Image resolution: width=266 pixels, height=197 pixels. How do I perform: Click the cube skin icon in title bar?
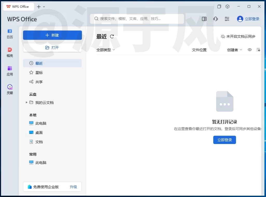pyautogui.click(x=228, y=6)
